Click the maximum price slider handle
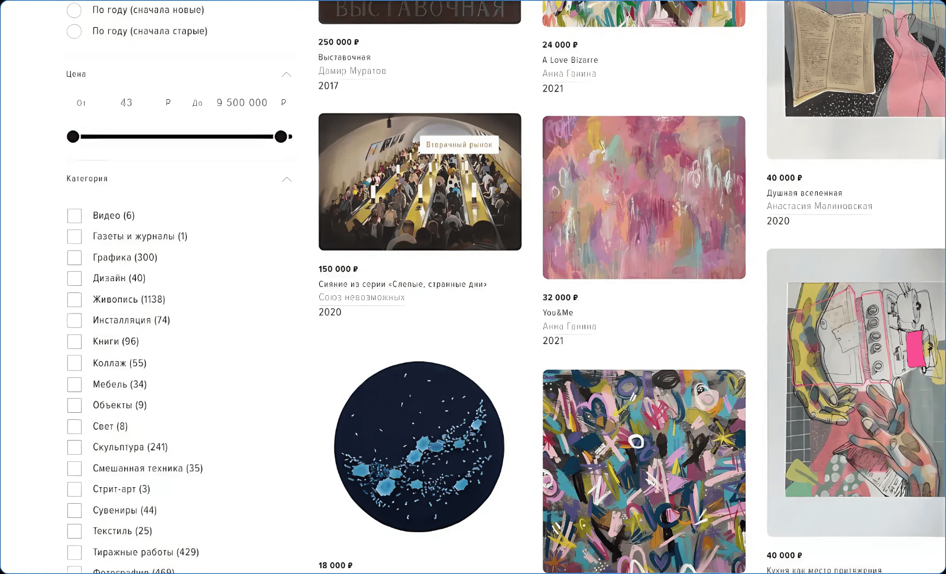This screenshot has height=574, width=946. click(281, 137)
